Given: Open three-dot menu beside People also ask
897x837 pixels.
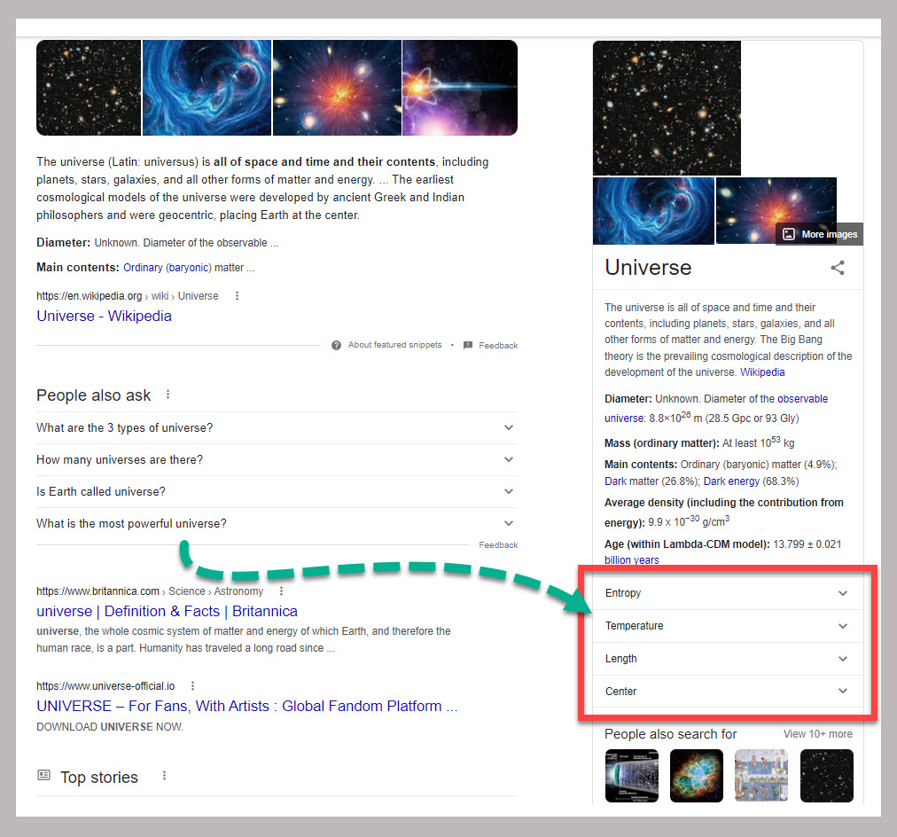Looking at the screenshot, I should point(168,395).
